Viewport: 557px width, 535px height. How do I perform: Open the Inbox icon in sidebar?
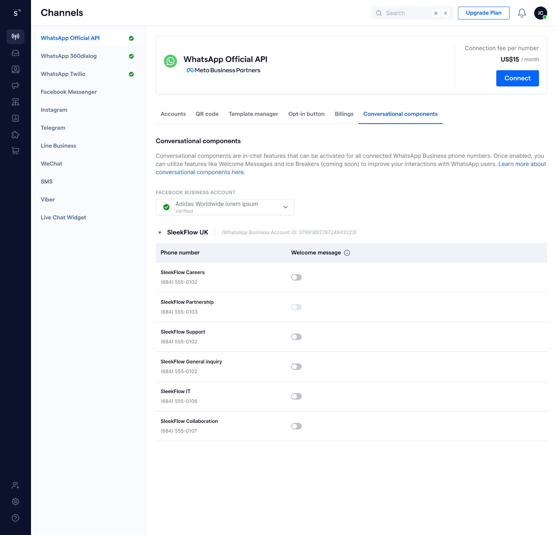pyautogui.click(x=15, y=53)
